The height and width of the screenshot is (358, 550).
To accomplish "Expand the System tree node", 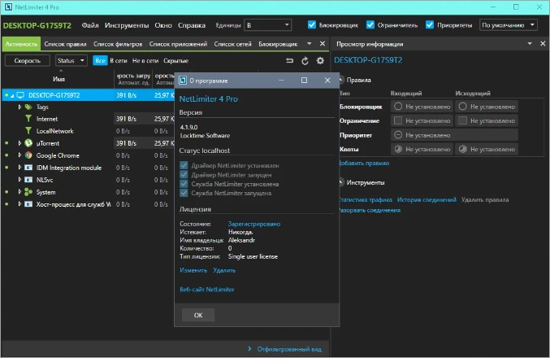I will pyautogui.click(x=19, y=192).
